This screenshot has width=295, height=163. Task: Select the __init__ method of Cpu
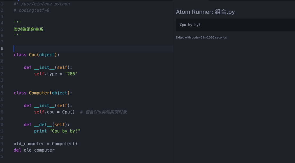click(44, 67)
